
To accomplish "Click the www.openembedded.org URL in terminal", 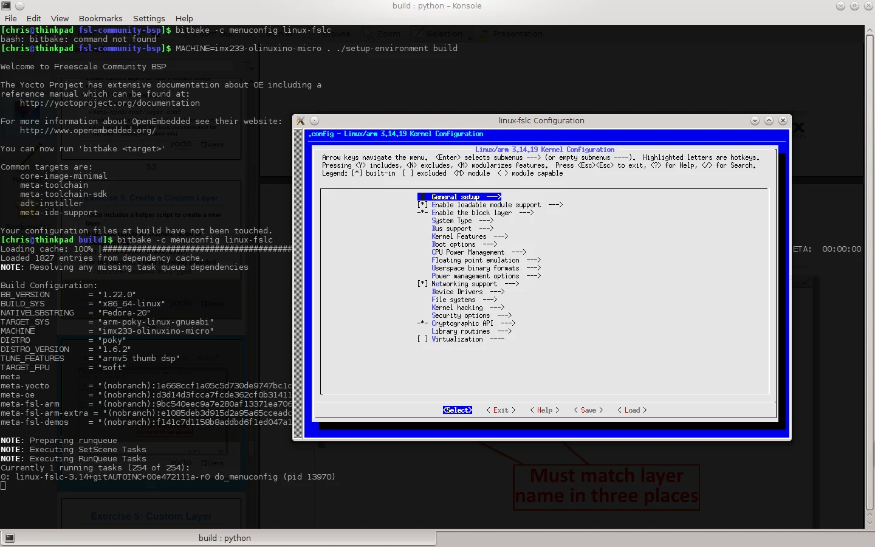I will [x=88, y=131].
